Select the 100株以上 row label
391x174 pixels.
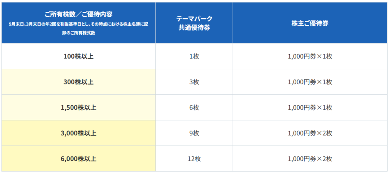78,56
